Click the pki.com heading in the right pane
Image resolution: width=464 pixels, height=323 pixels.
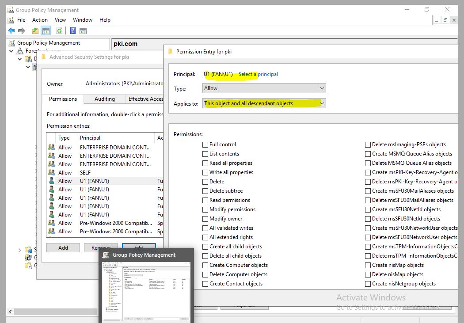point(126,44)
